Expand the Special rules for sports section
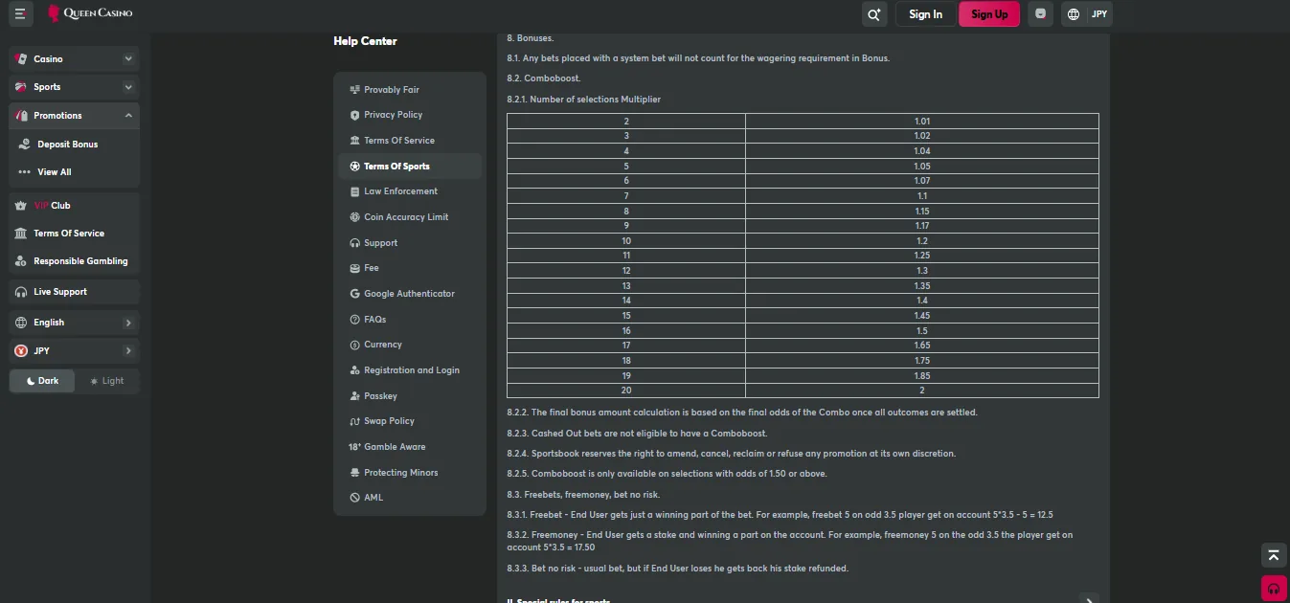 tap(1088, 600)
